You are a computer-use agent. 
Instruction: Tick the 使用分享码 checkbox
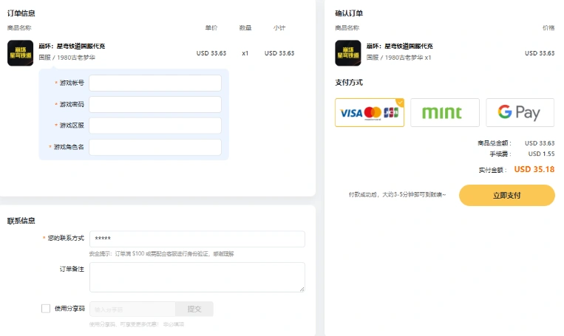tap(46, 309)
